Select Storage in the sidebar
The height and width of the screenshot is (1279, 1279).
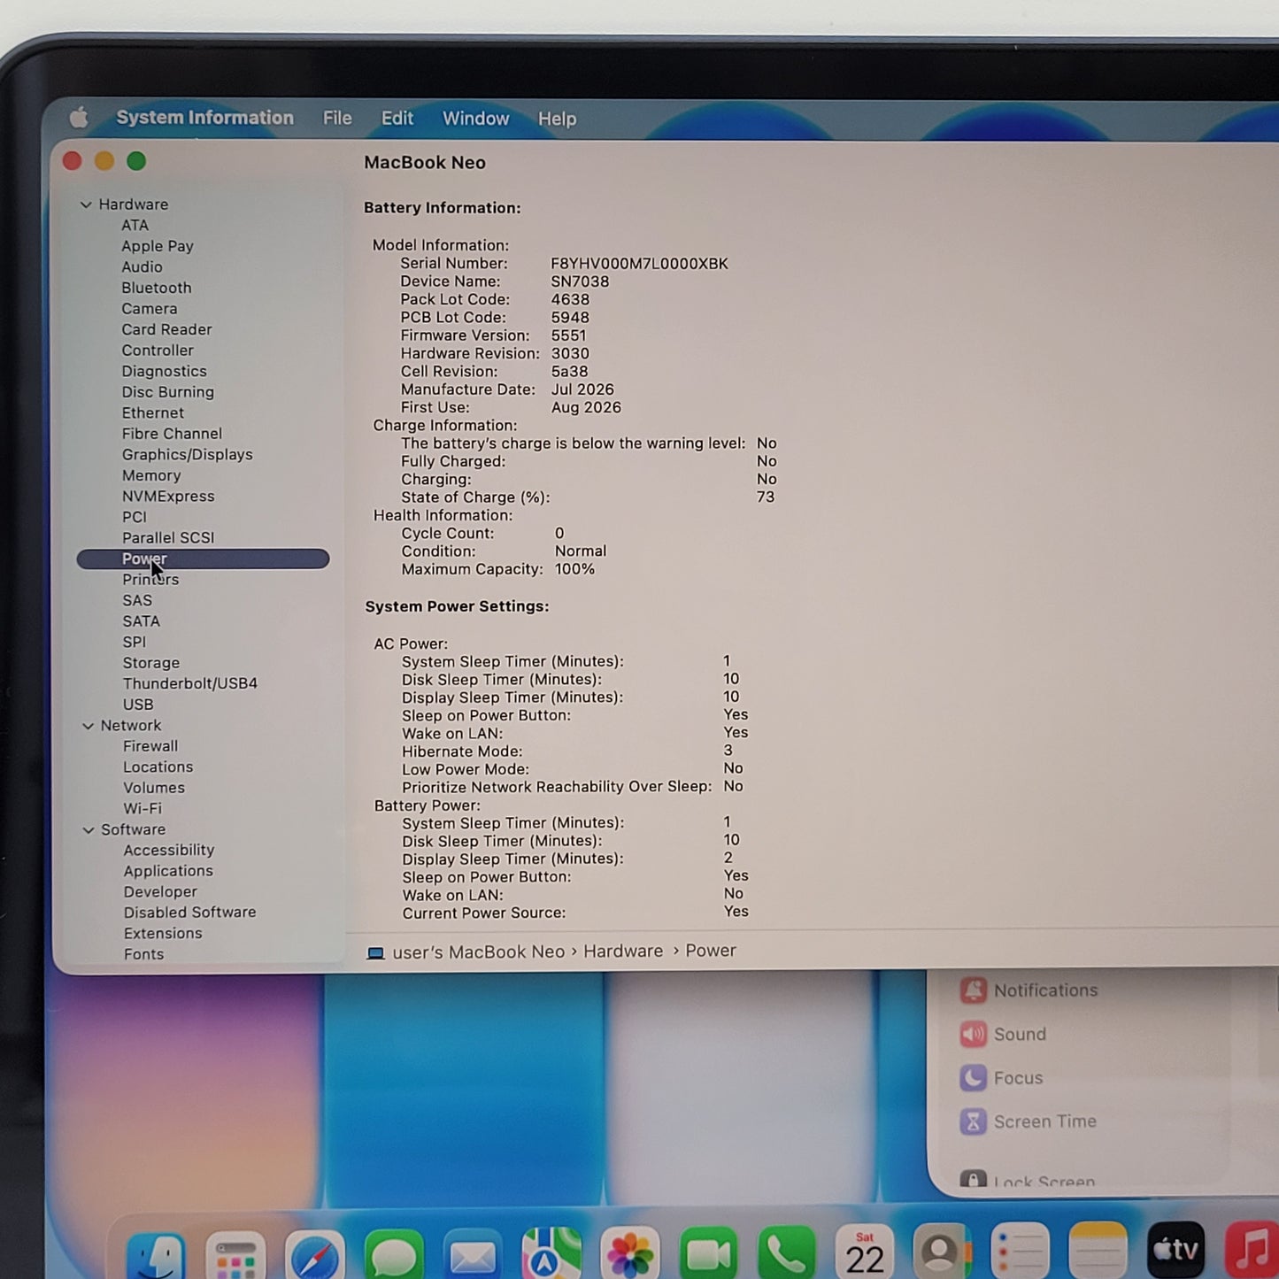point(150,662)
